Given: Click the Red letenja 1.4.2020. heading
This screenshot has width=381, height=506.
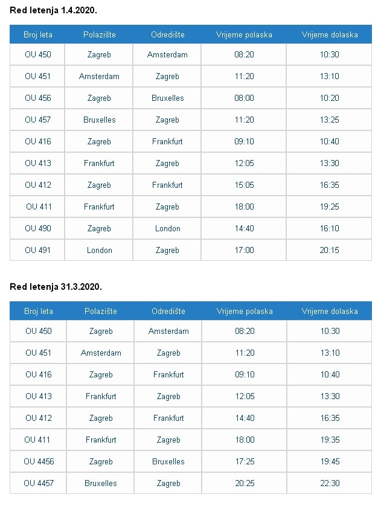Looking at the screenshot, I should (53, 10).
